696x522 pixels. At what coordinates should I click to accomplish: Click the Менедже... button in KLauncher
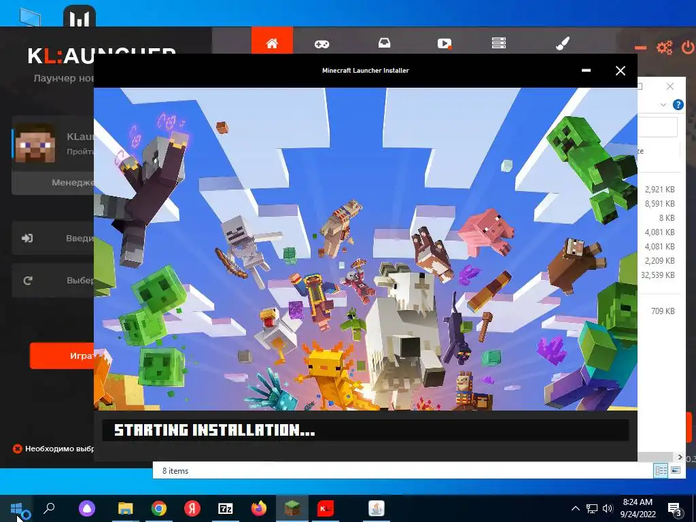coord(53,182)
